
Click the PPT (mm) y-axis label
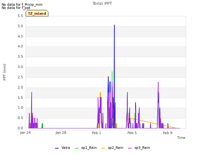(4, 72)
